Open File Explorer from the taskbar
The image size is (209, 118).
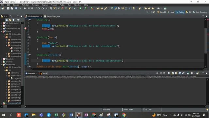pos(34,115)
